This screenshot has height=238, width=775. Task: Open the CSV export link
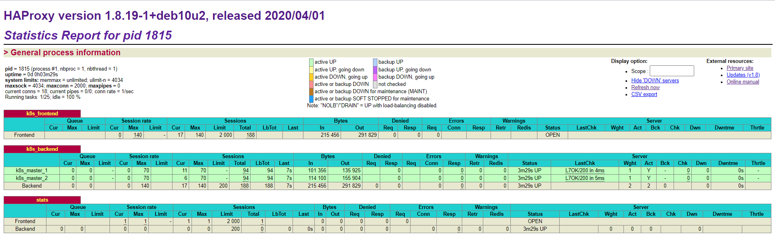pyautogui.click(x=644, y=94)
